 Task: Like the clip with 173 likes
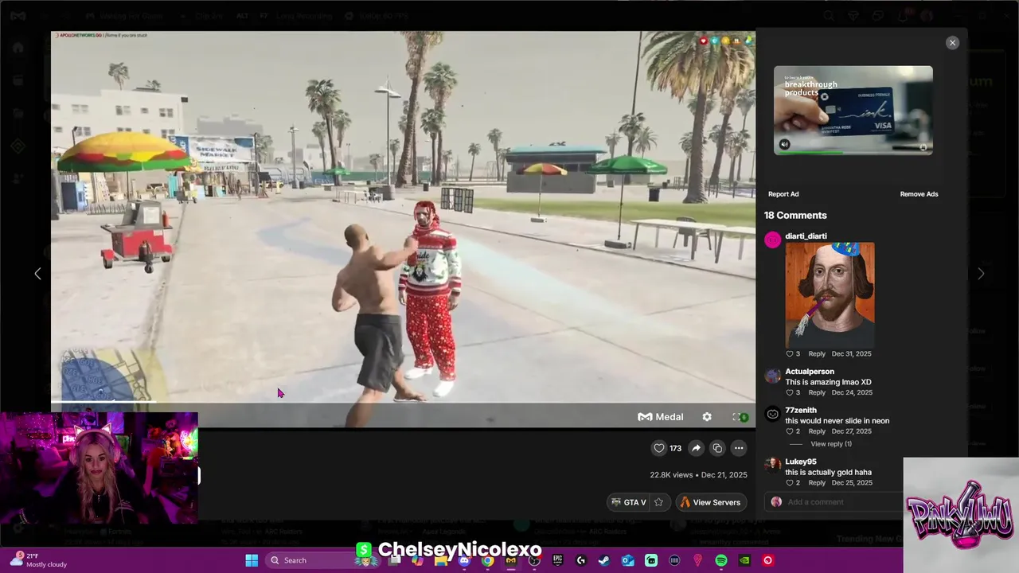(x=659, y=448)
